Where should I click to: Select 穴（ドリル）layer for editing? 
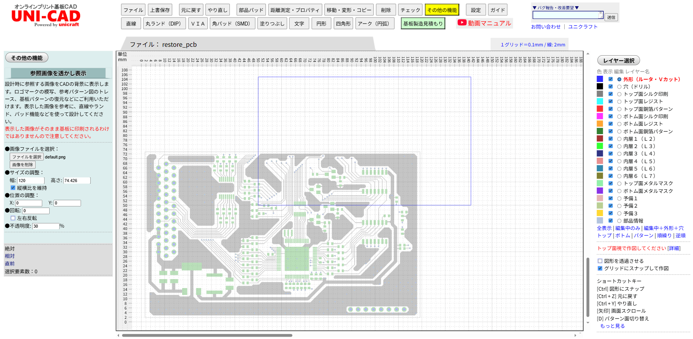[619, 87]
